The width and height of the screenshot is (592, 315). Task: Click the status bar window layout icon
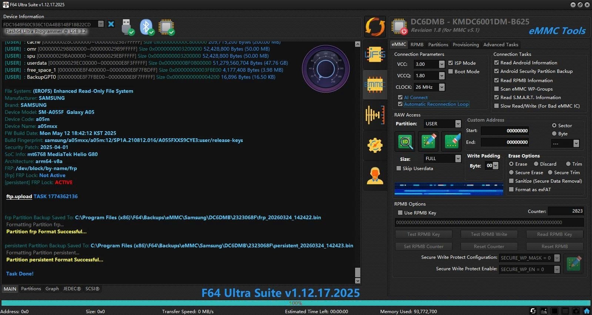tap(565, 311)
